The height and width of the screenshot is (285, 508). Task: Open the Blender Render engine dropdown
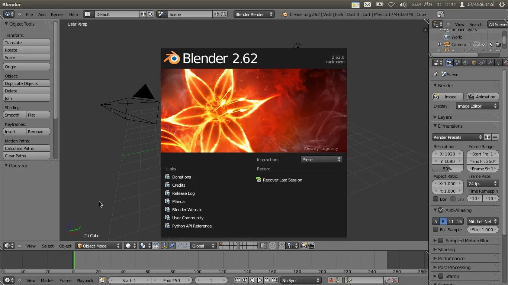pyautogui.click(x=254, y=14)
